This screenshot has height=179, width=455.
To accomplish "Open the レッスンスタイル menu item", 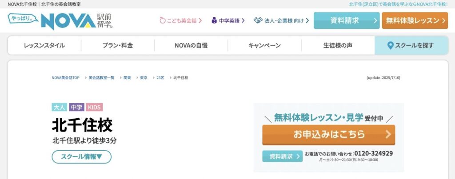I will pos(44,45).
